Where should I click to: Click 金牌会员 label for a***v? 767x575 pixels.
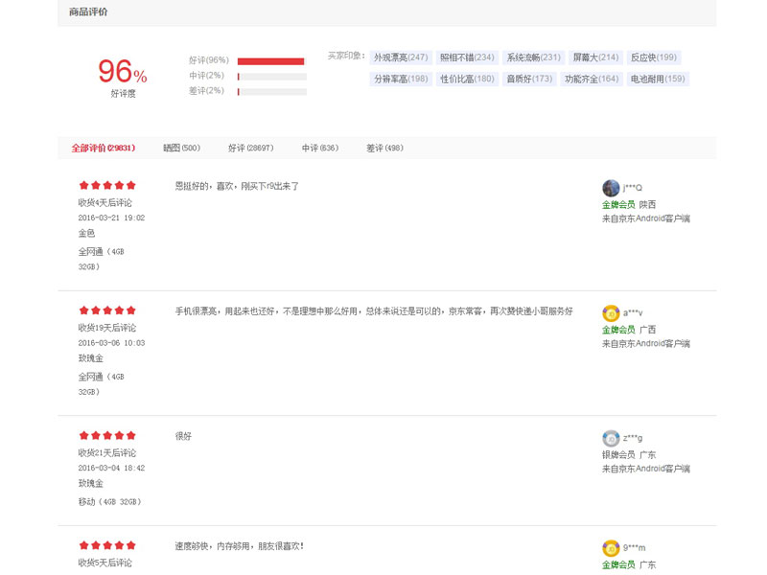click(x=618, y=330)
